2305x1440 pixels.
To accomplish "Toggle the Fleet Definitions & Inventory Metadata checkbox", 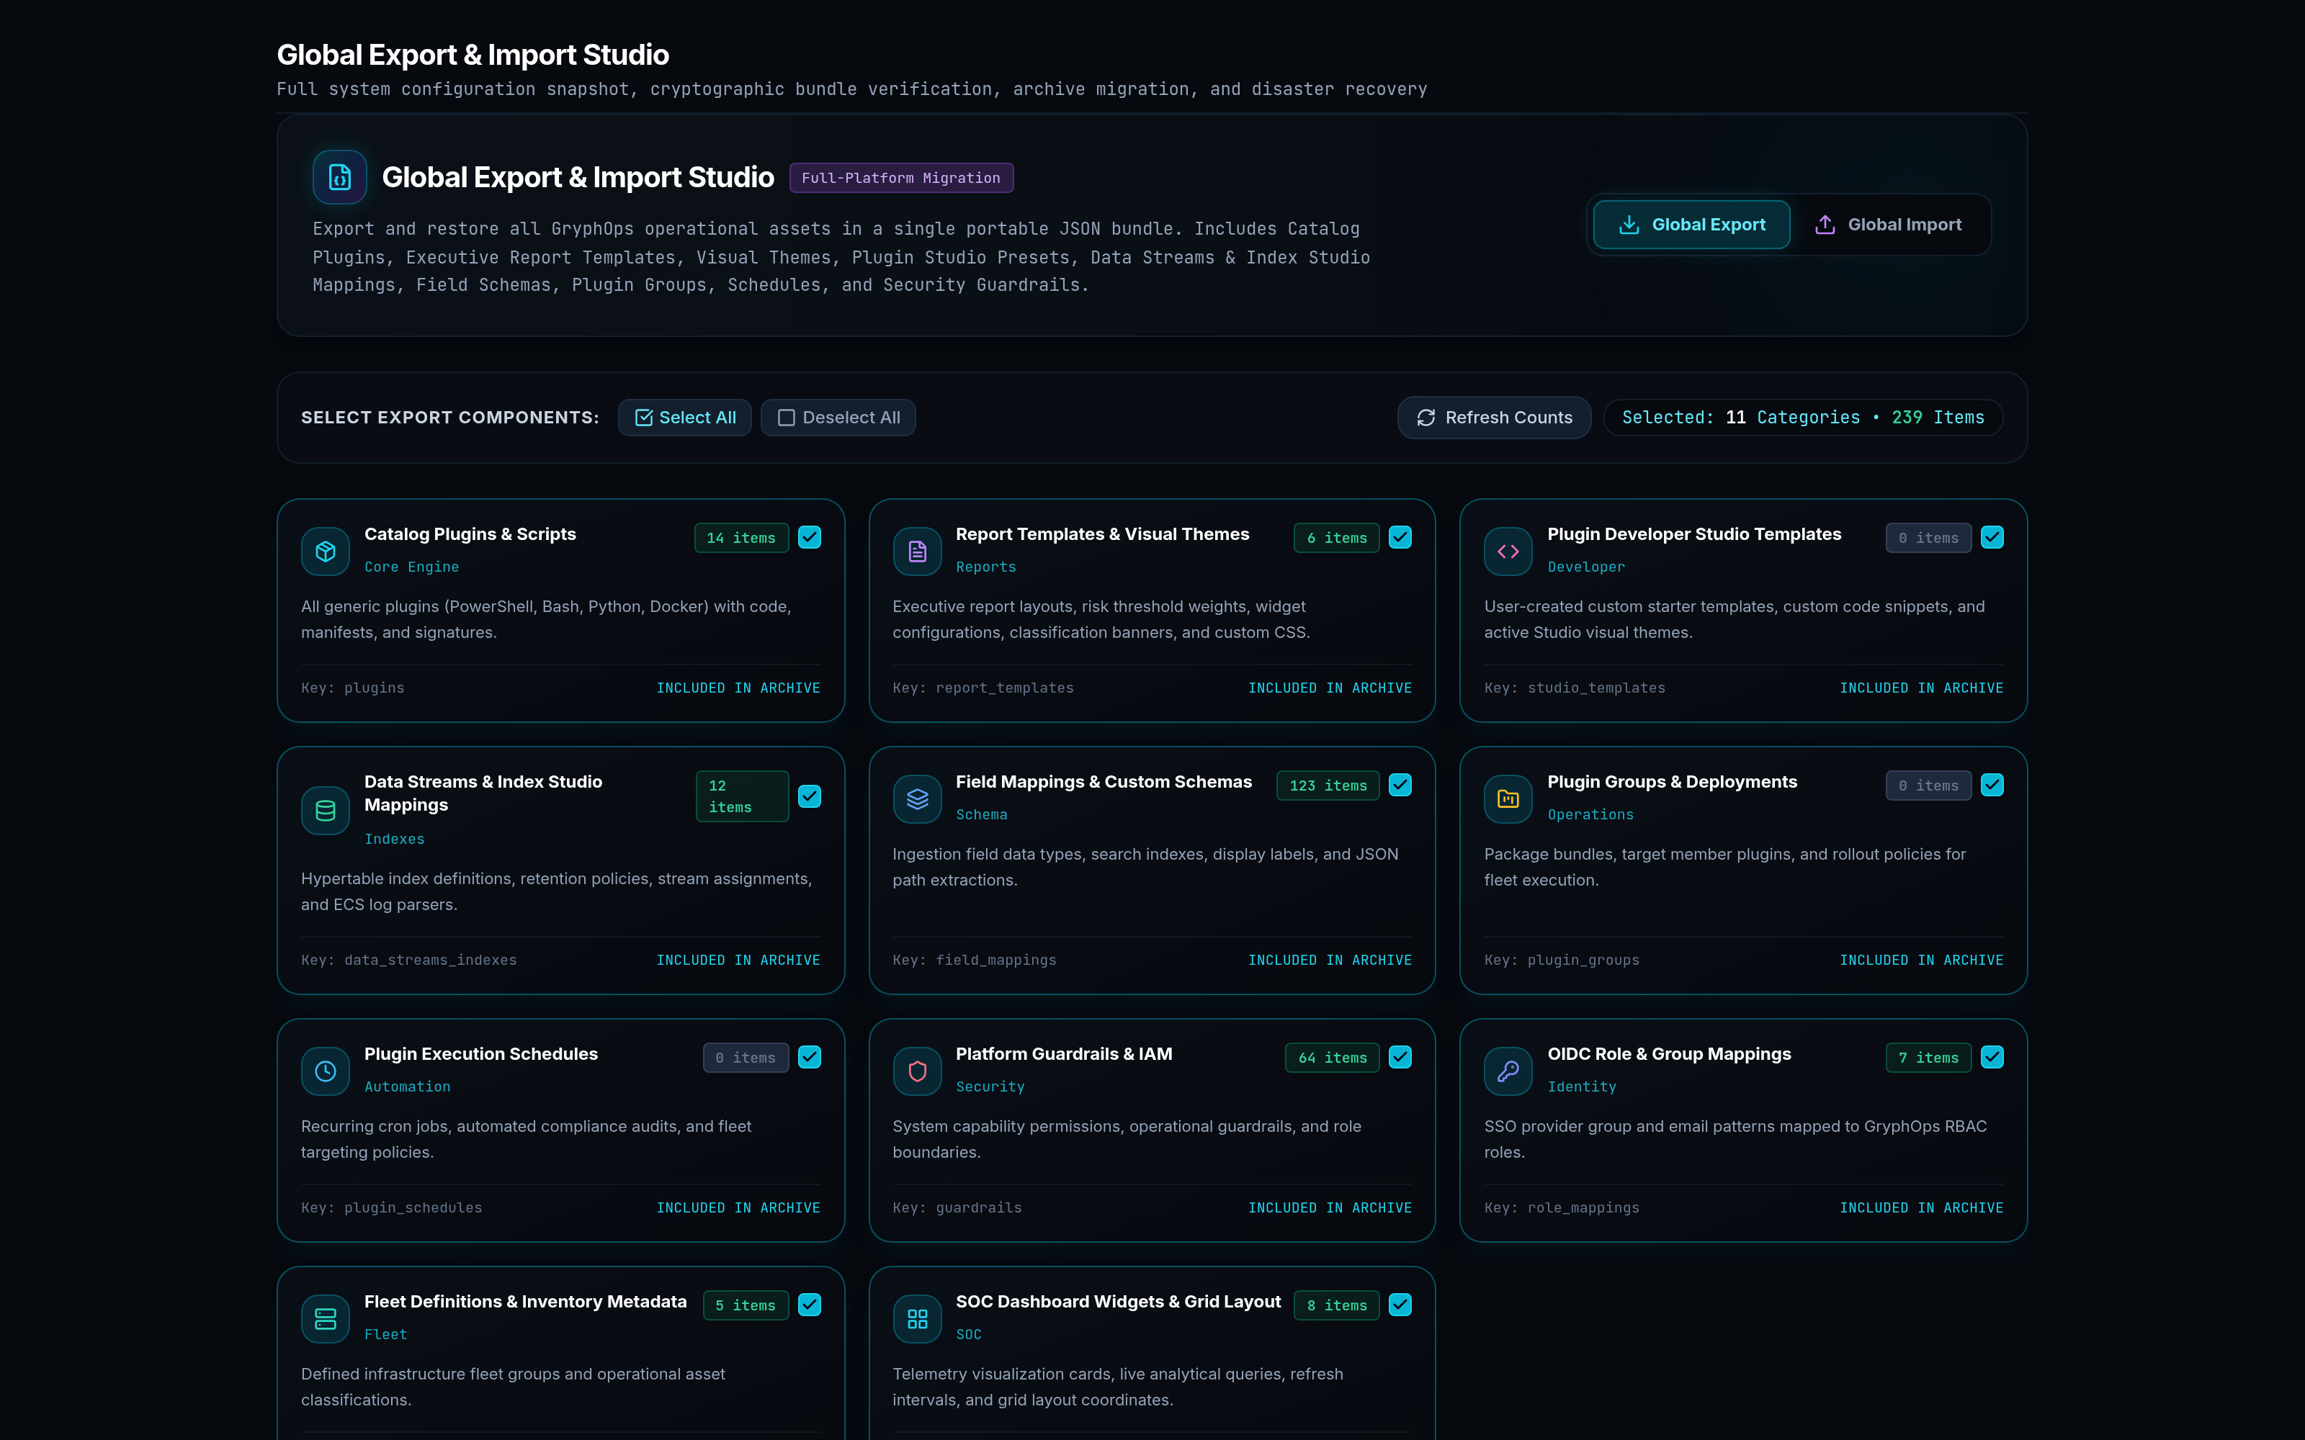I will coord(810,1305).
